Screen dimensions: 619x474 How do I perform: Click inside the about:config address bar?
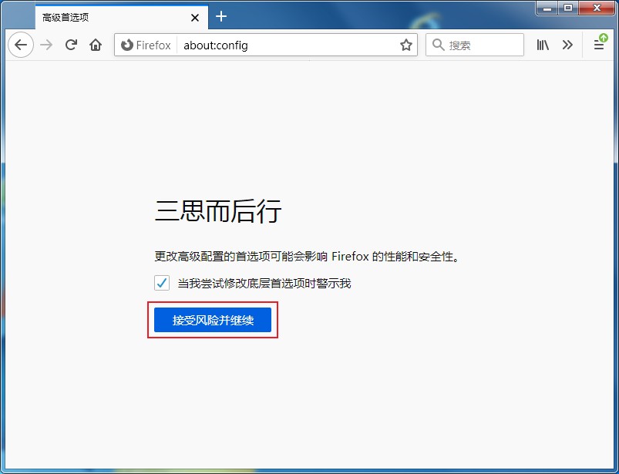click(270, 45)
